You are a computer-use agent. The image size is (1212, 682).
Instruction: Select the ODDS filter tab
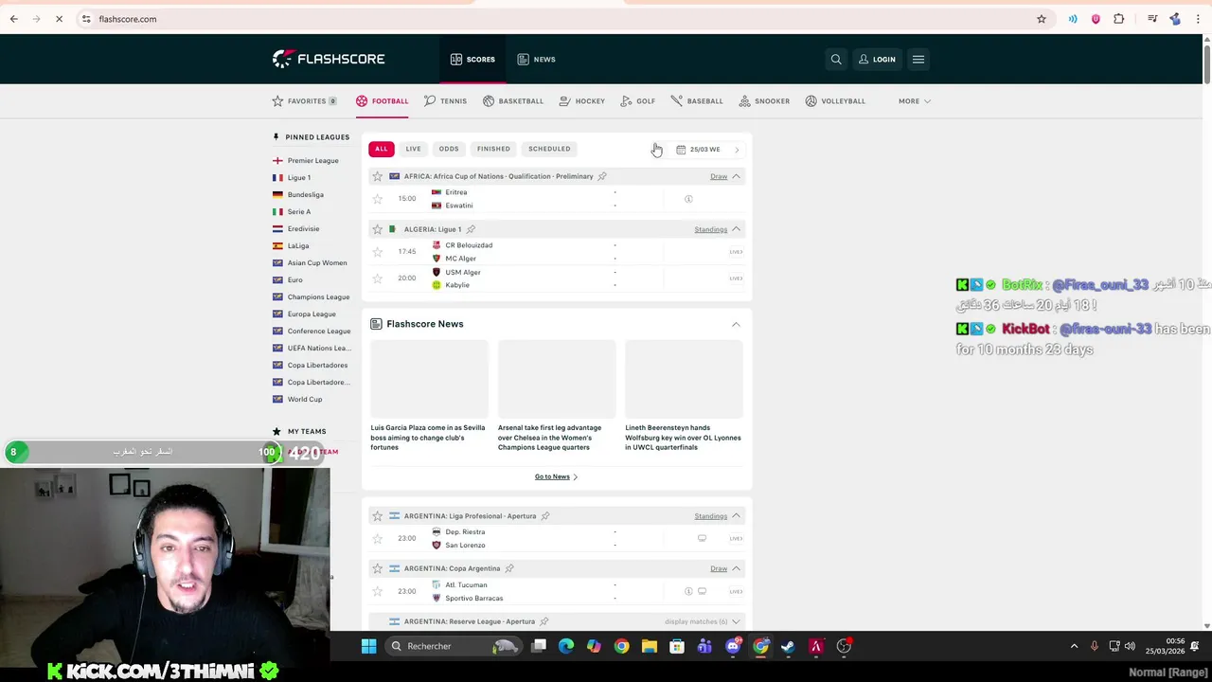pos(449,149)
